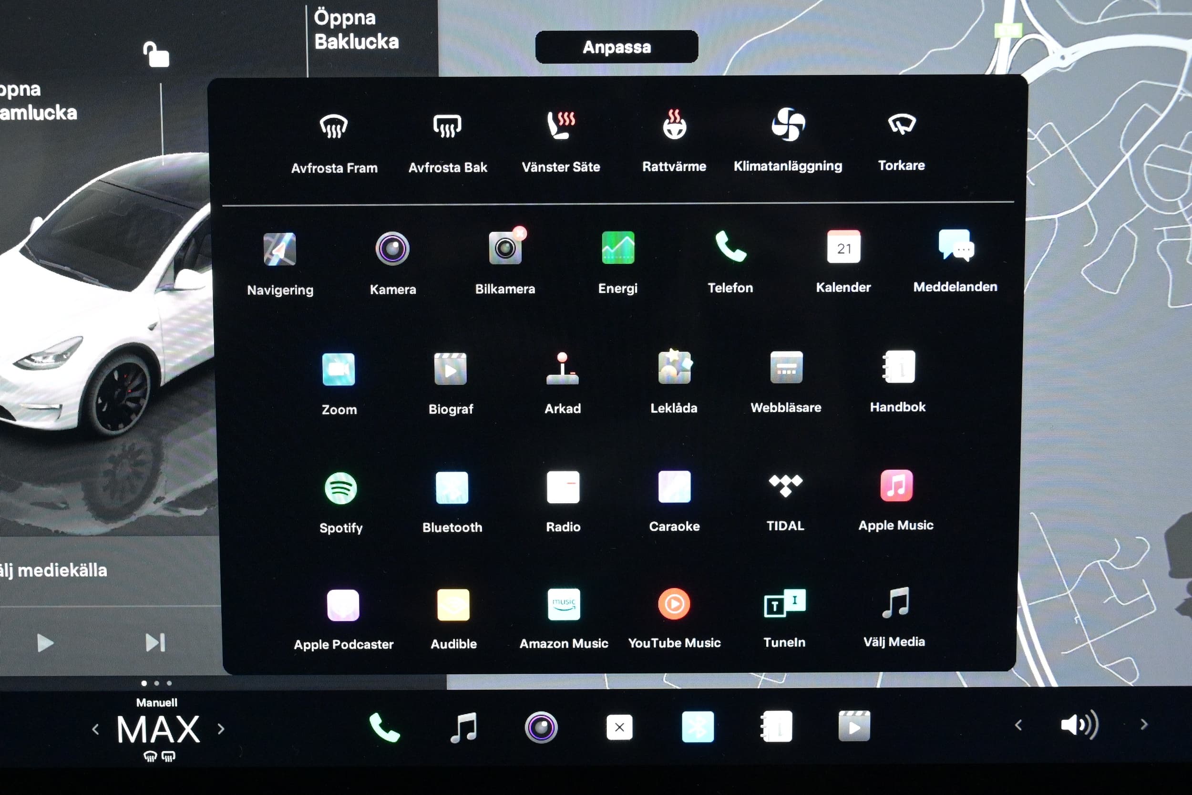Skip to next track in media player
This screenshot has width=1192, height=795.
155,642
